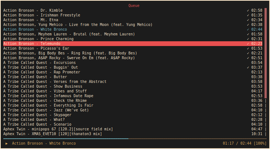
Task: Select A Tribe Called Quest - Buggin' Out
Action: click(41, 67)
